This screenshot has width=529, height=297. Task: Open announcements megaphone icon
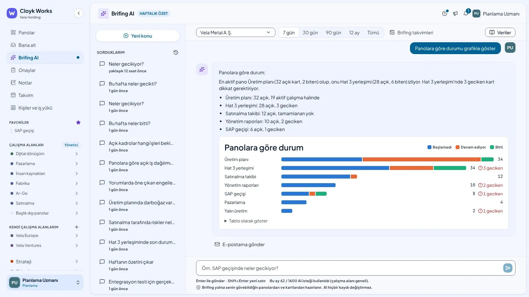tap(455, 14)
